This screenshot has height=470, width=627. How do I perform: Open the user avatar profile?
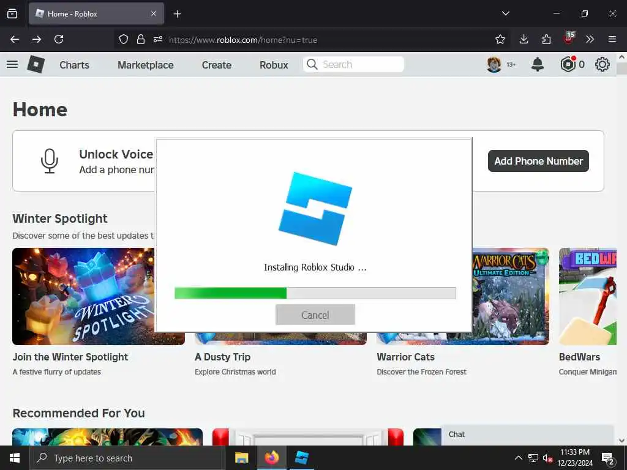pyautogui.click(x=494, y=64)
